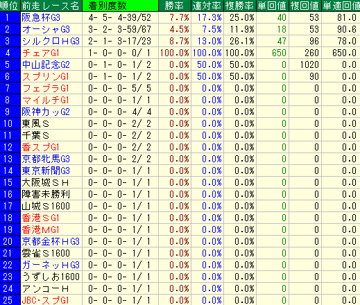Select the フェブラG1 race entry
Image resolution: width=360 pixels, height=305 pixels.
pyautogui.click(x=46, y=89)
